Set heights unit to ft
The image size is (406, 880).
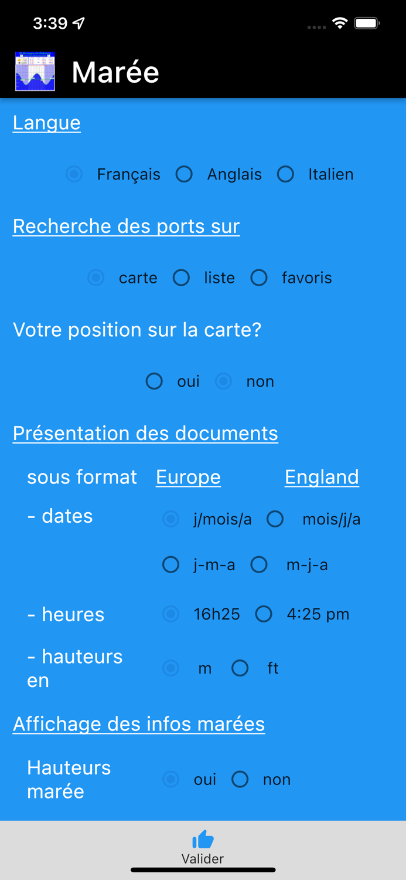[x=240, y=668]
